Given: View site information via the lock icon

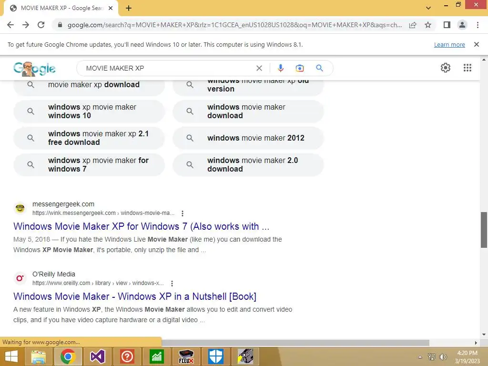Looking at the screenshot, I should (x=60, y=25).
